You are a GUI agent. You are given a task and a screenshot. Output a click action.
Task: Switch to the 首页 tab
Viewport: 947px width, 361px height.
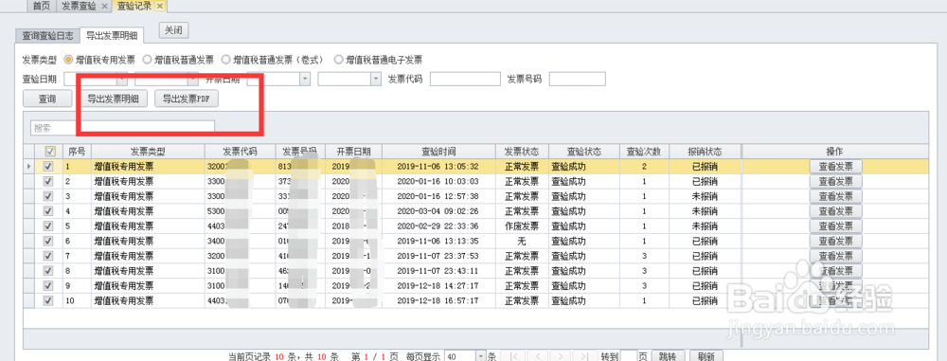coord(41,6)
